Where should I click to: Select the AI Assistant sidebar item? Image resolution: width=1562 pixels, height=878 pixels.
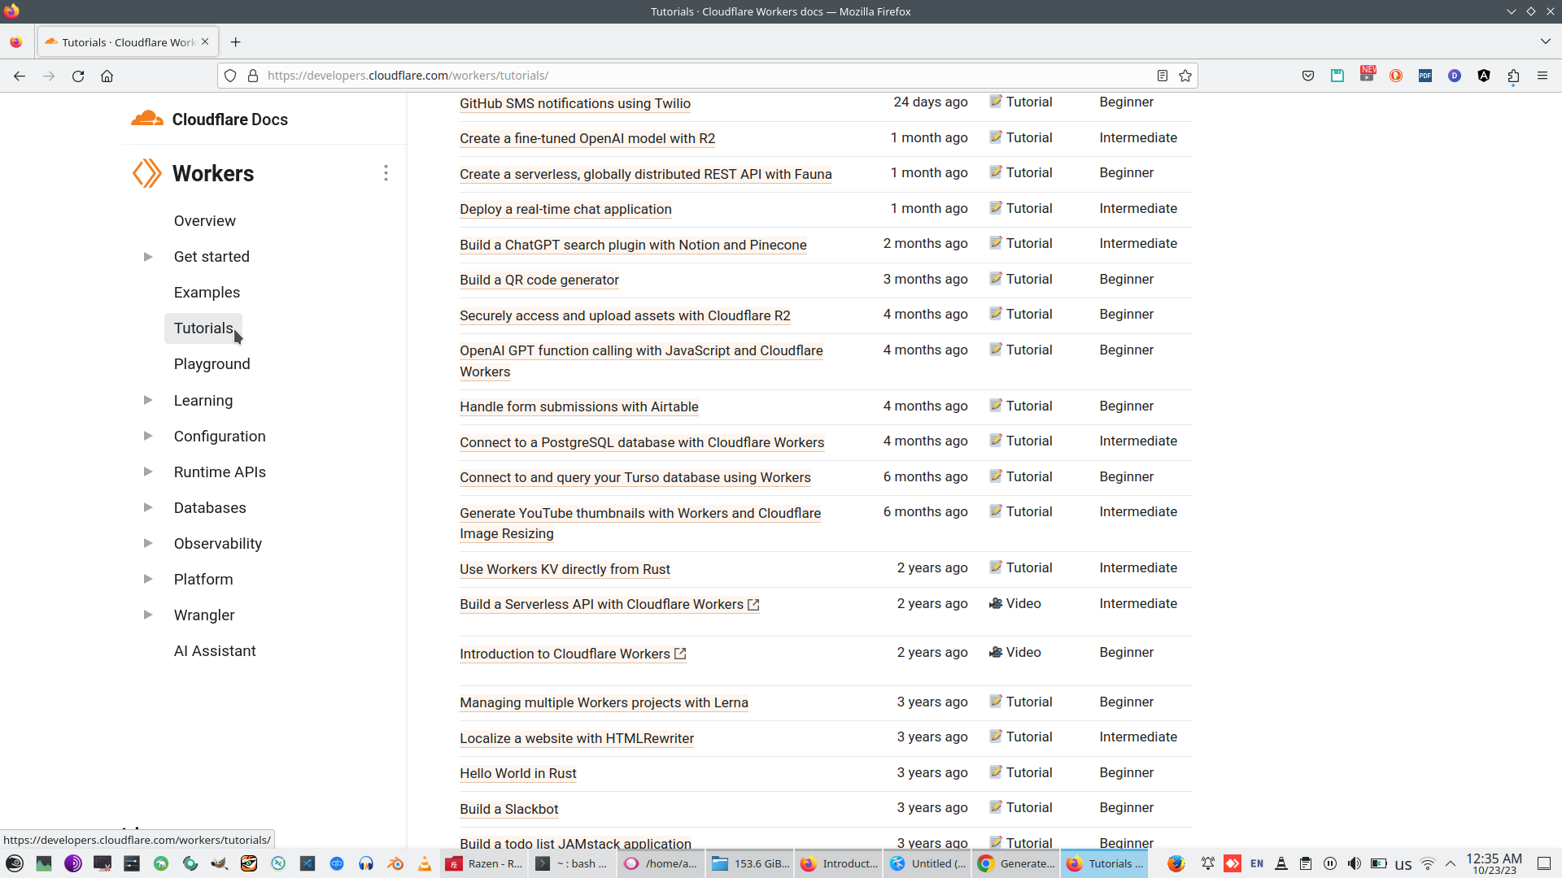click(215, 651)
